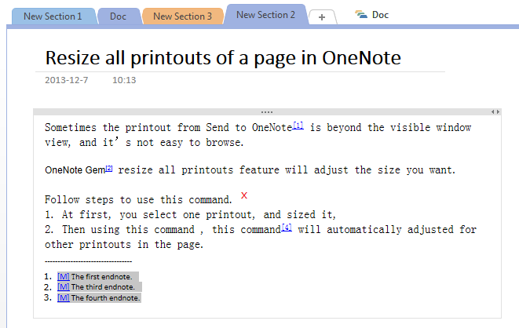
Task: Click the text 'The third endnote.'
Action: tap(103, 287)
